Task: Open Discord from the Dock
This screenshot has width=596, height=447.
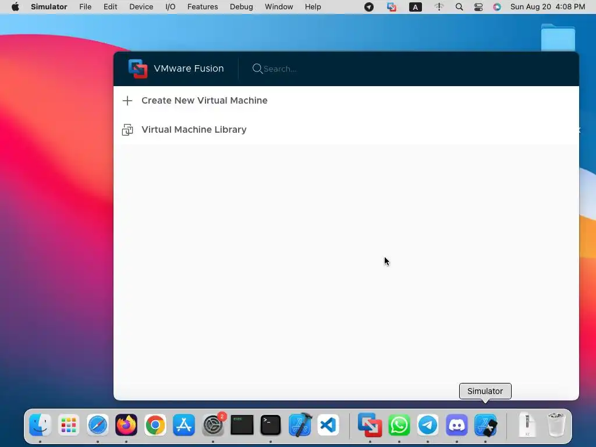Action: (457, 425)
